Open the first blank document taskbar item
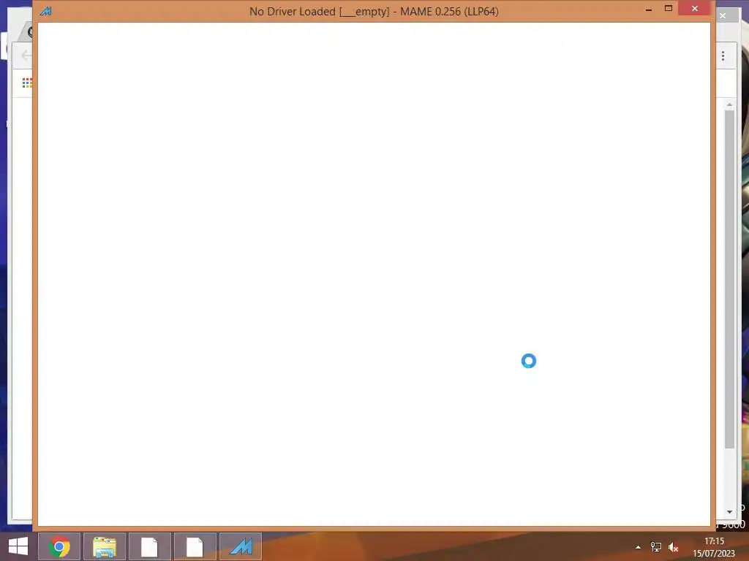Viewport: 749px width, 561px height. tap(149, 546)
